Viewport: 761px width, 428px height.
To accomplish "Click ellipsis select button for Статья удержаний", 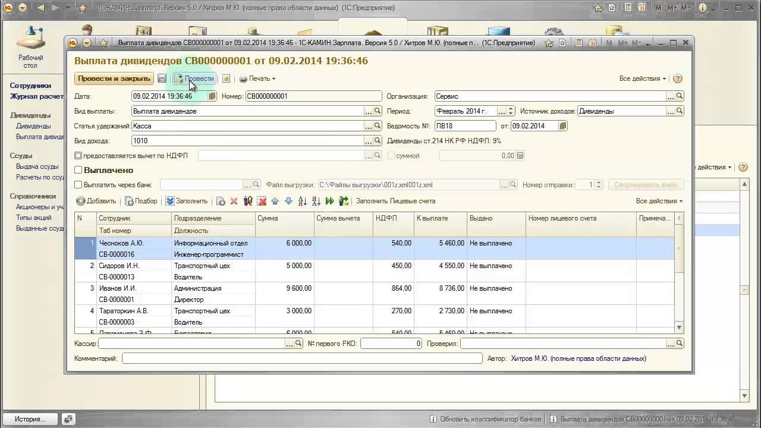I will 369,126.
